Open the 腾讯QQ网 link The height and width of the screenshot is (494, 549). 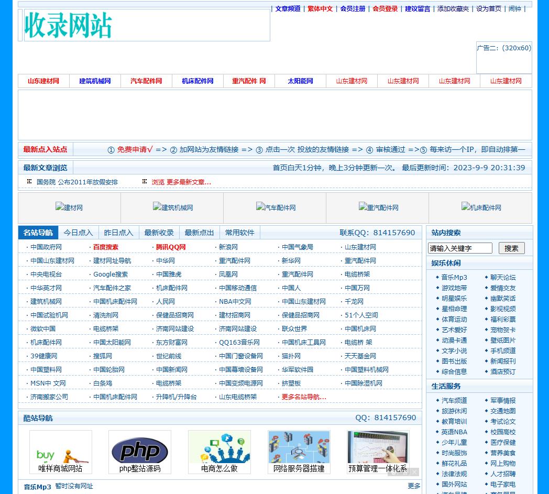[x=171, y=247]
